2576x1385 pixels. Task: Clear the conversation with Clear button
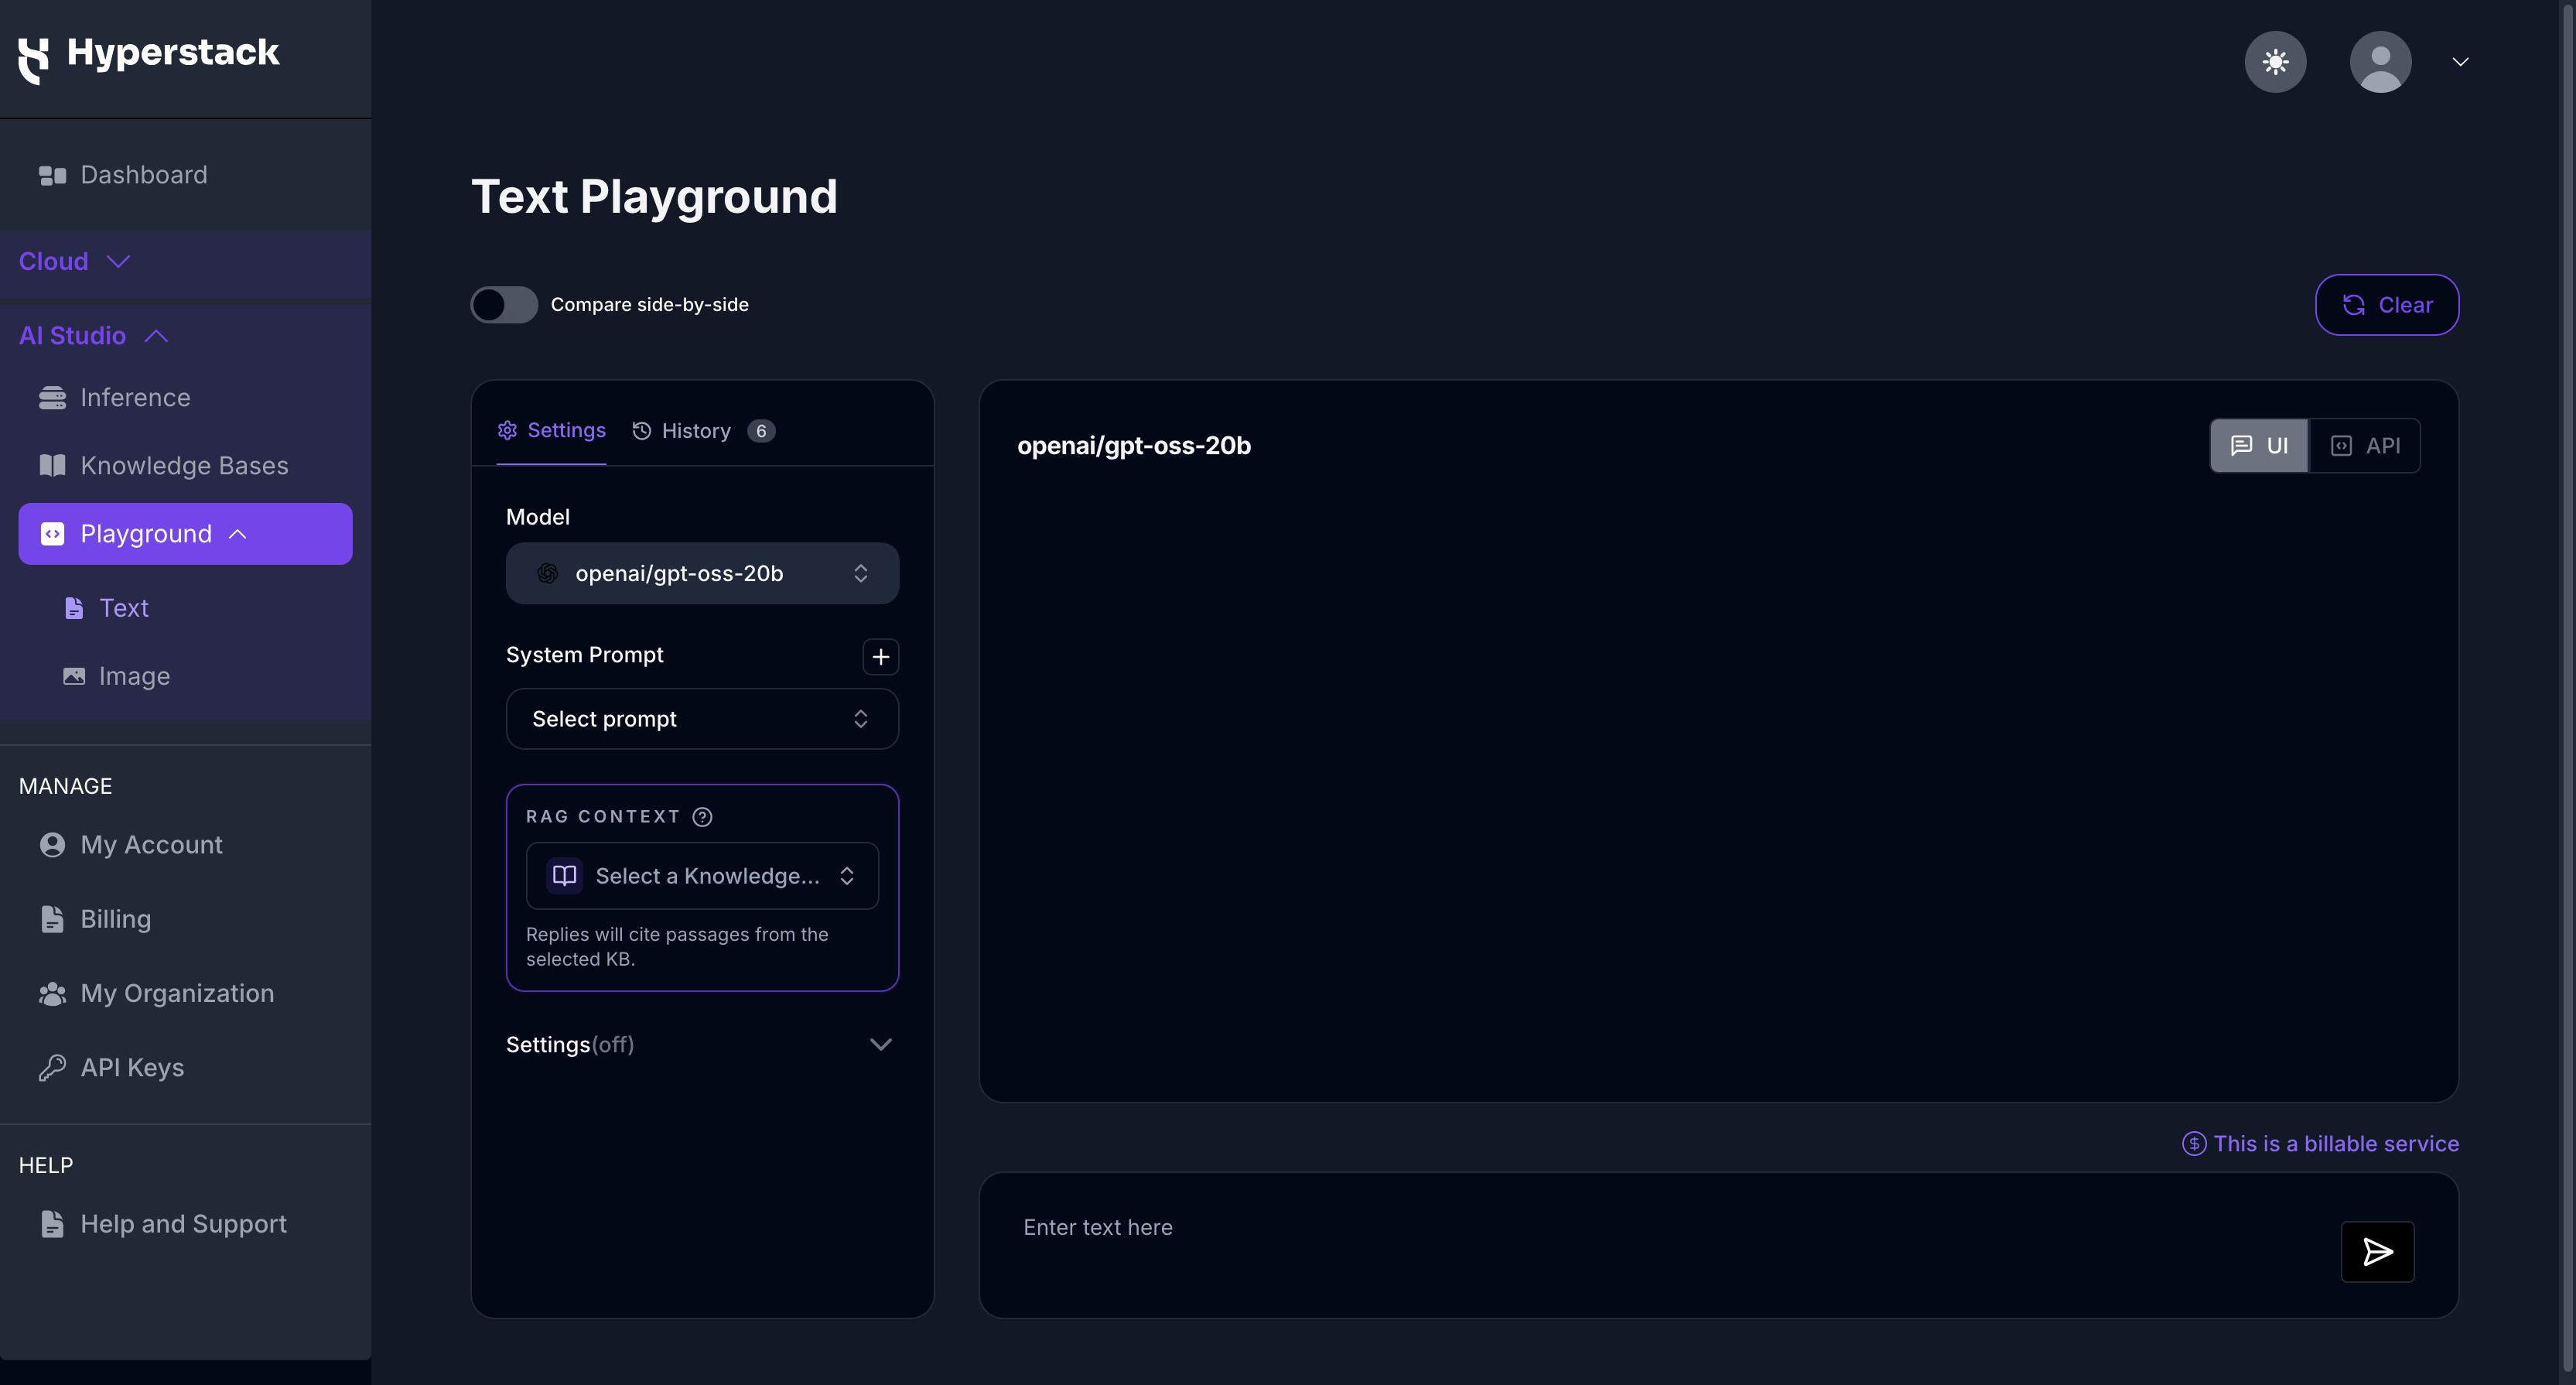pyautogui.click(x=2387, y=305)
